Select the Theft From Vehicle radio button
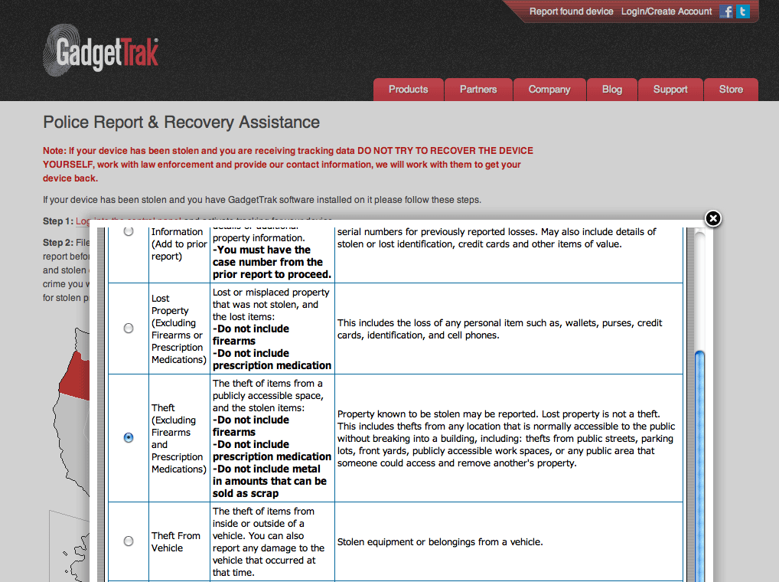This screenshot has height=582, width=779. coord(129,541)
